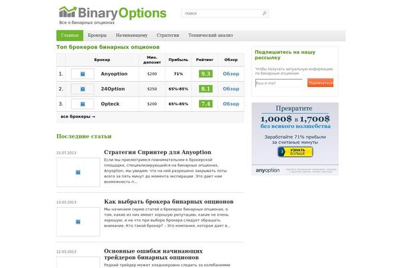Viewport: 402px width, 268px height.
Task: Open Обзор link for Anyoption
Action: click(x=231, y=74)
